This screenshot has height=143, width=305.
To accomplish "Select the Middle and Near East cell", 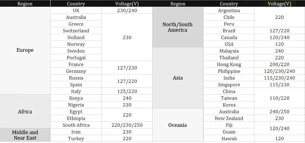I will pyautogui.click(x=25, y=135).
